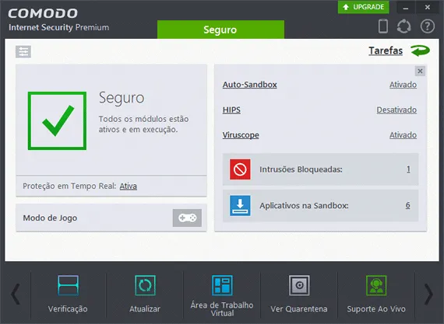Click the green UPGRADE button
444x324 pixels.
point(363,7)
